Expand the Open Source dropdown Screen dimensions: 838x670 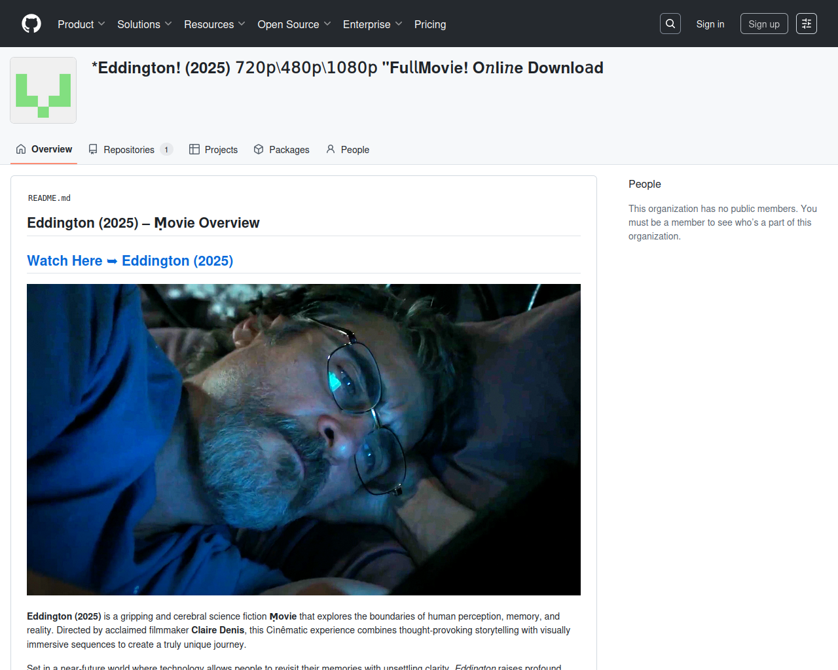[295, 24]
